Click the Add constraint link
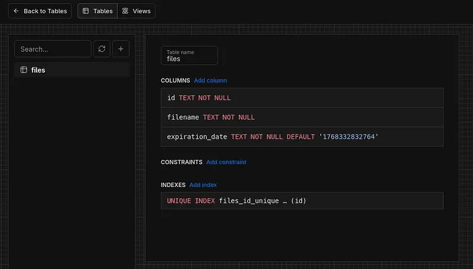 [x=226, y=162]
